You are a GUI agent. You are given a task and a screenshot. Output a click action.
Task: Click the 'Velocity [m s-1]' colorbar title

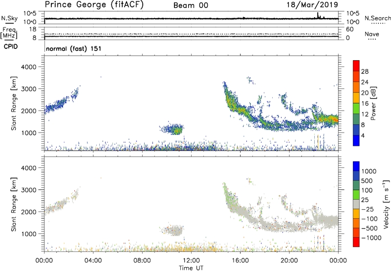386,204
